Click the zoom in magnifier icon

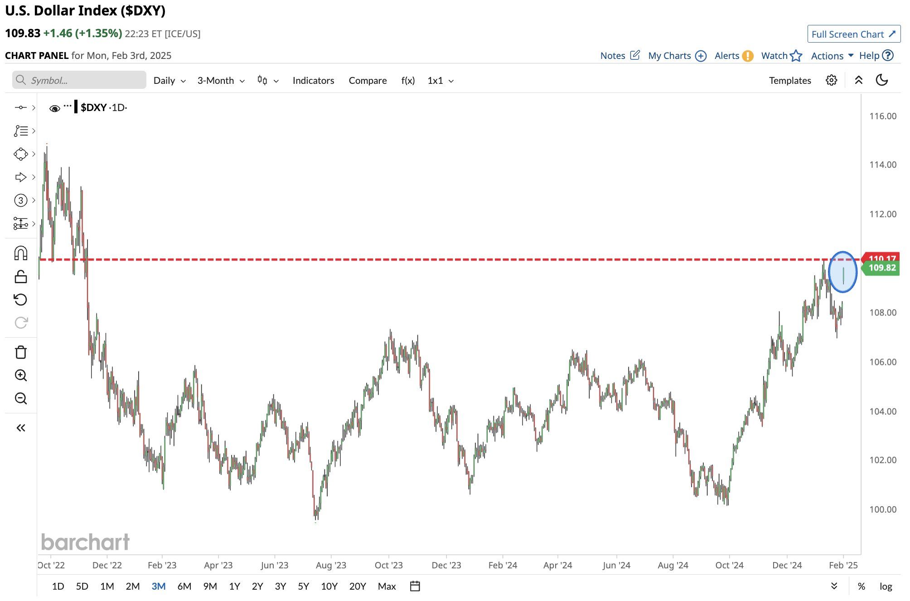click(x=21, y=375)
